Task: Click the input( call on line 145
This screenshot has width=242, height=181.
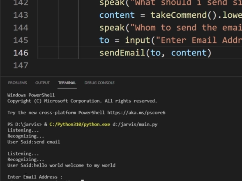Action: (140, 40)
